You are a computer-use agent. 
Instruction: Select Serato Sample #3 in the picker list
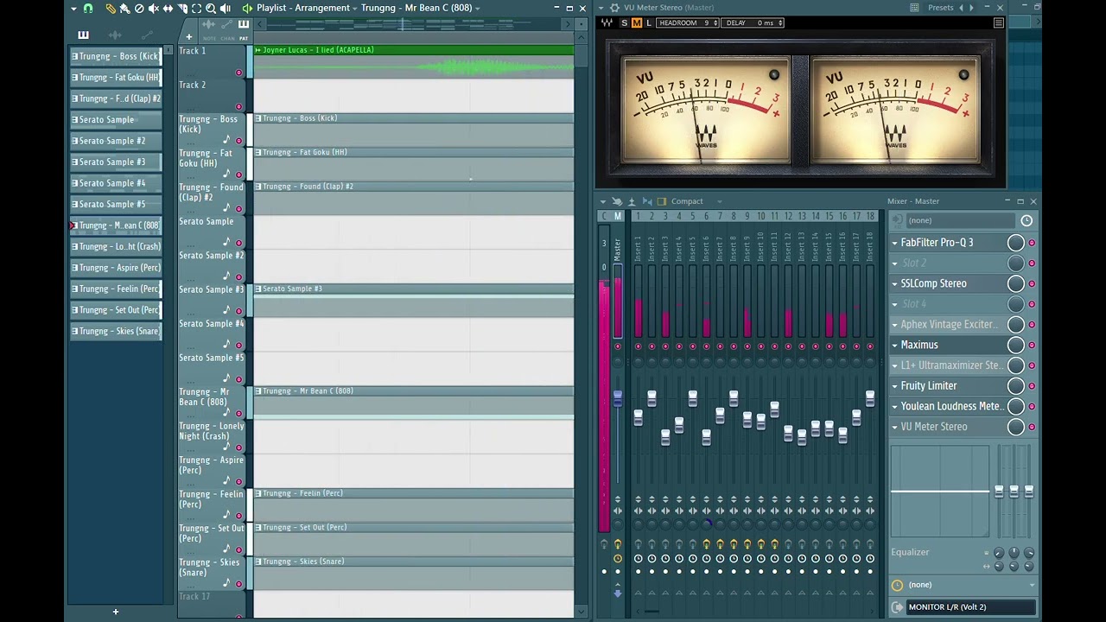pos(116,162)
